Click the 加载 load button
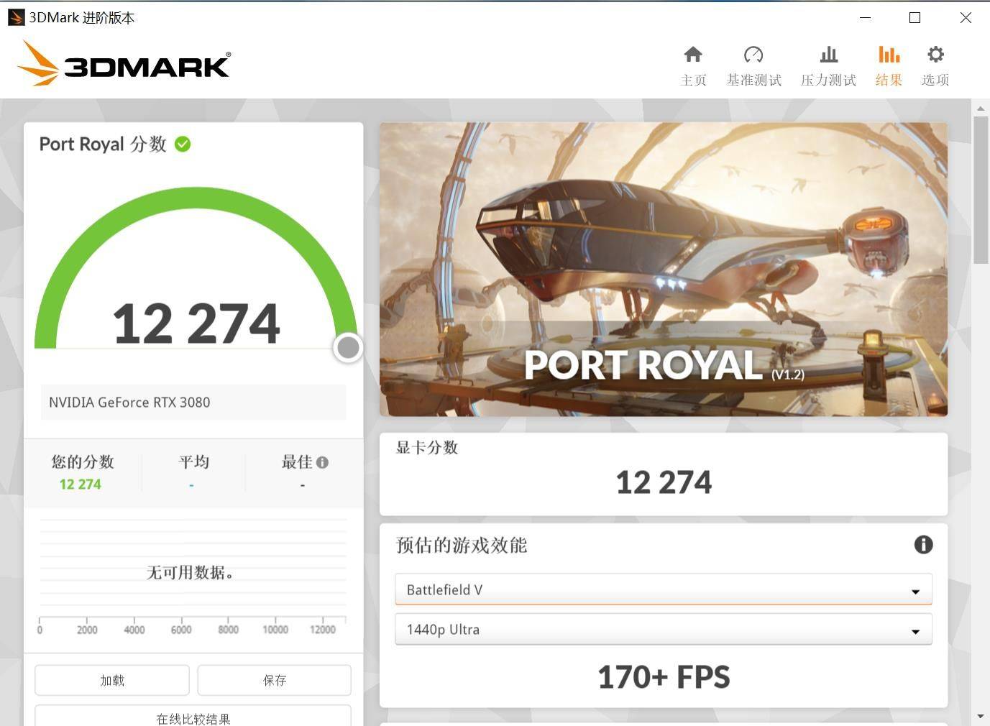990x726 pixels. pyautogui.click(x=112, y=680)
